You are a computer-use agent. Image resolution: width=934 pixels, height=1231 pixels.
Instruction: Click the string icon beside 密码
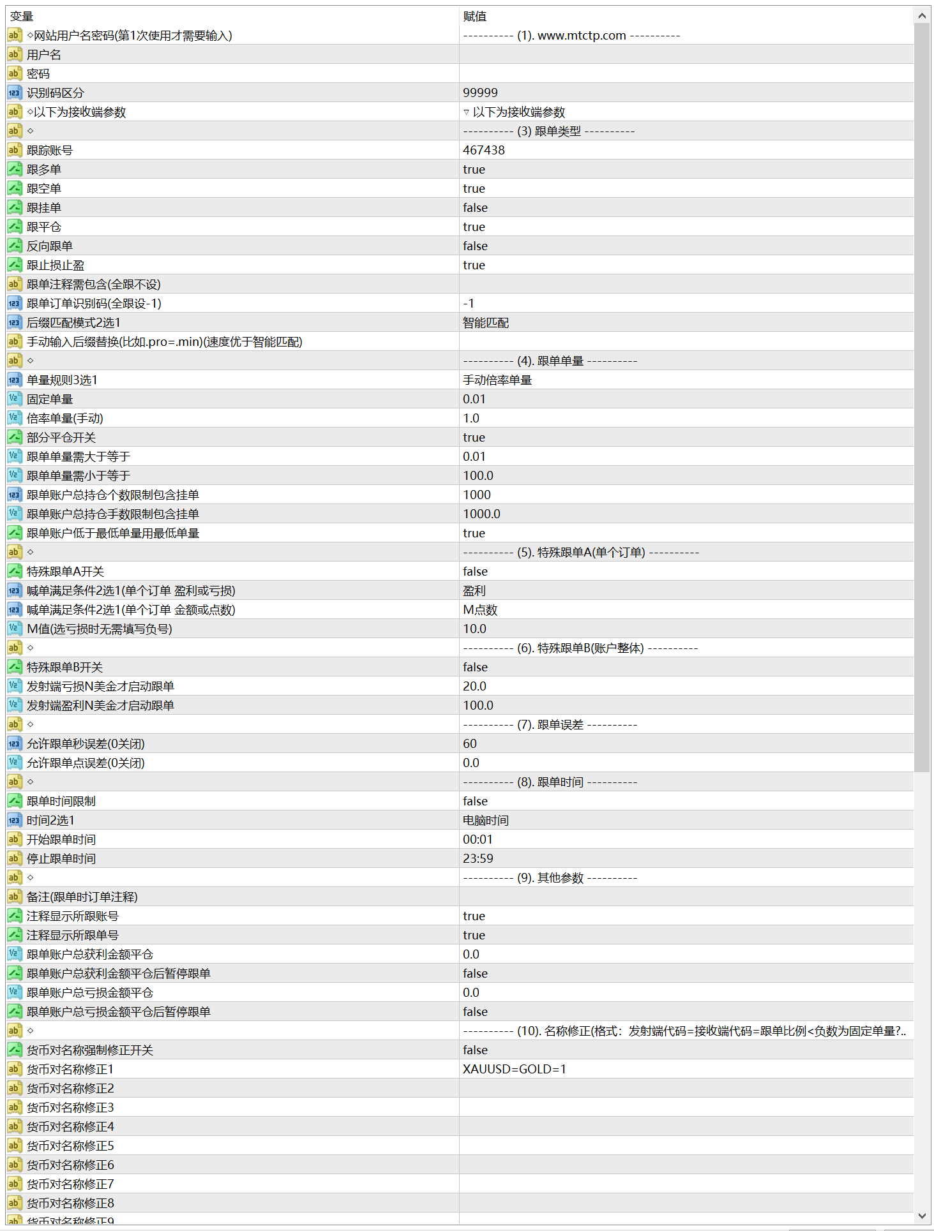(x=14, y=73)
